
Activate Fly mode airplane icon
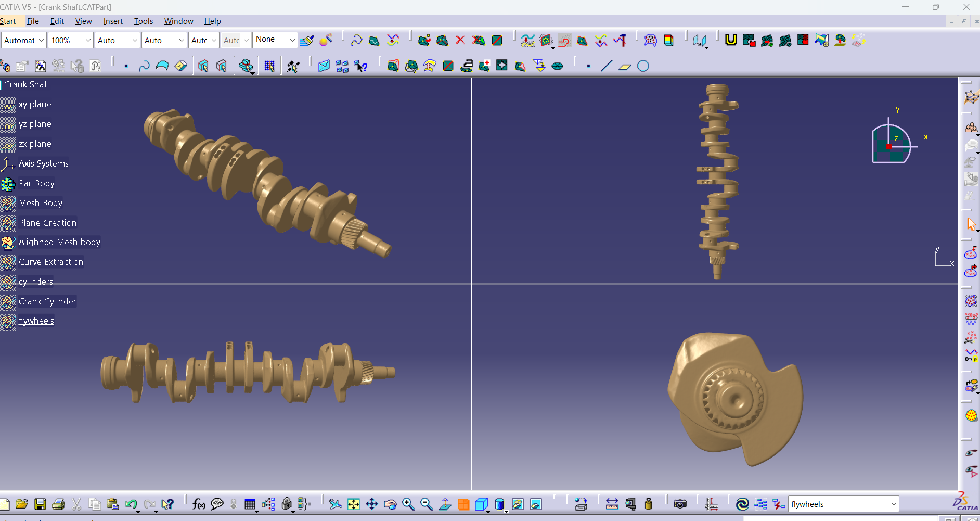click(336, 504)
